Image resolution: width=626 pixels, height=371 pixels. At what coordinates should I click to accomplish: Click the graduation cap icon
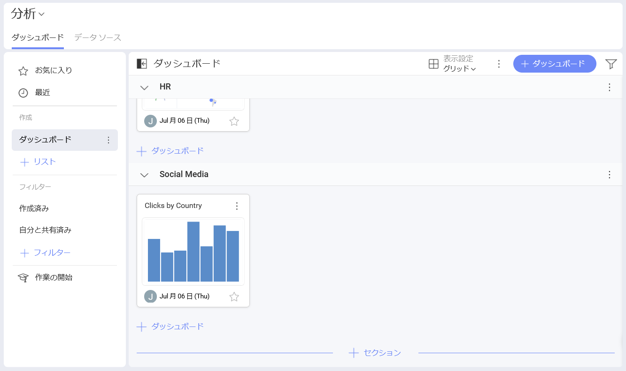(23, 278)
